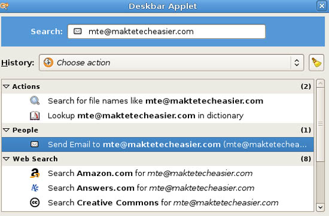Image resolution: width=329 pixels, height=216 pixels.
Task: Click the scrollbar up arrow
Action: (x=320, y=84)
